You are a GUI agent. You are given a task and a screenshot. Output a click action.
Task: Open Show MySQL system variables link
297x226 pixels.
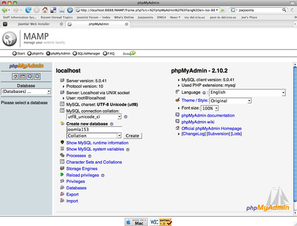(95, 149)
